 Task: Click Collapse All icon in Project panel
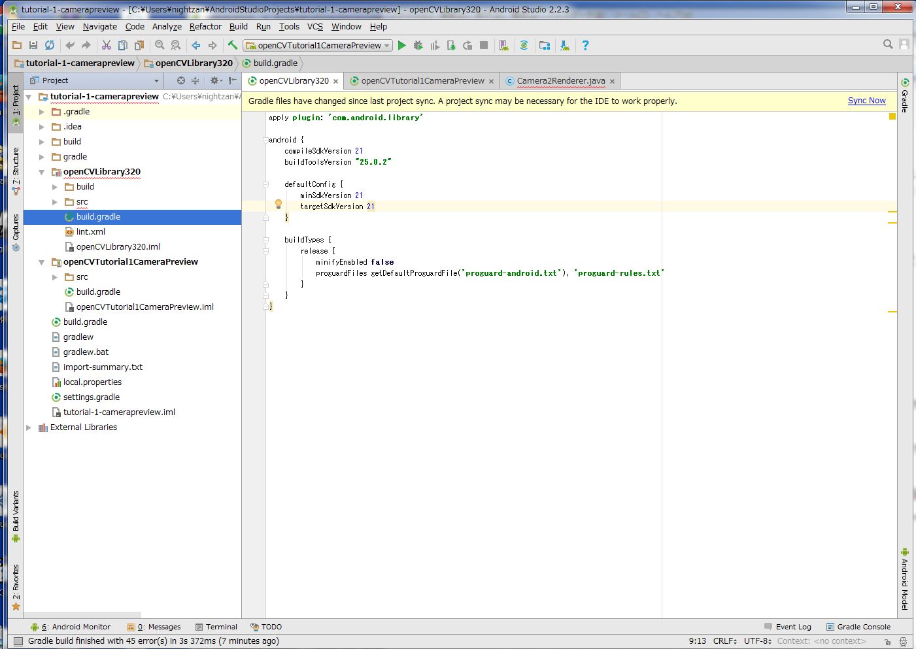pyautogui.click(x=195, y=80)
